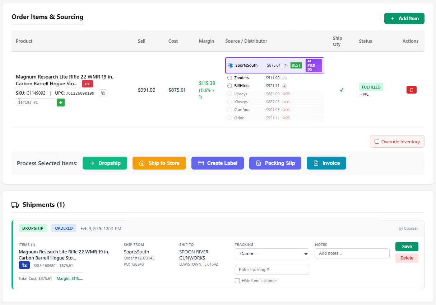
Task: Click the ORDERED status label
Action: [64, 228]
